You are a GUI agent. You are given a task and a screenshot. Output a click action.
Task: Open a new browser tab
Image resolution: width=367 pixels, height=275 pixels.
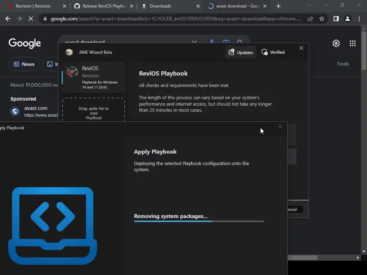(x=278, y=6)
